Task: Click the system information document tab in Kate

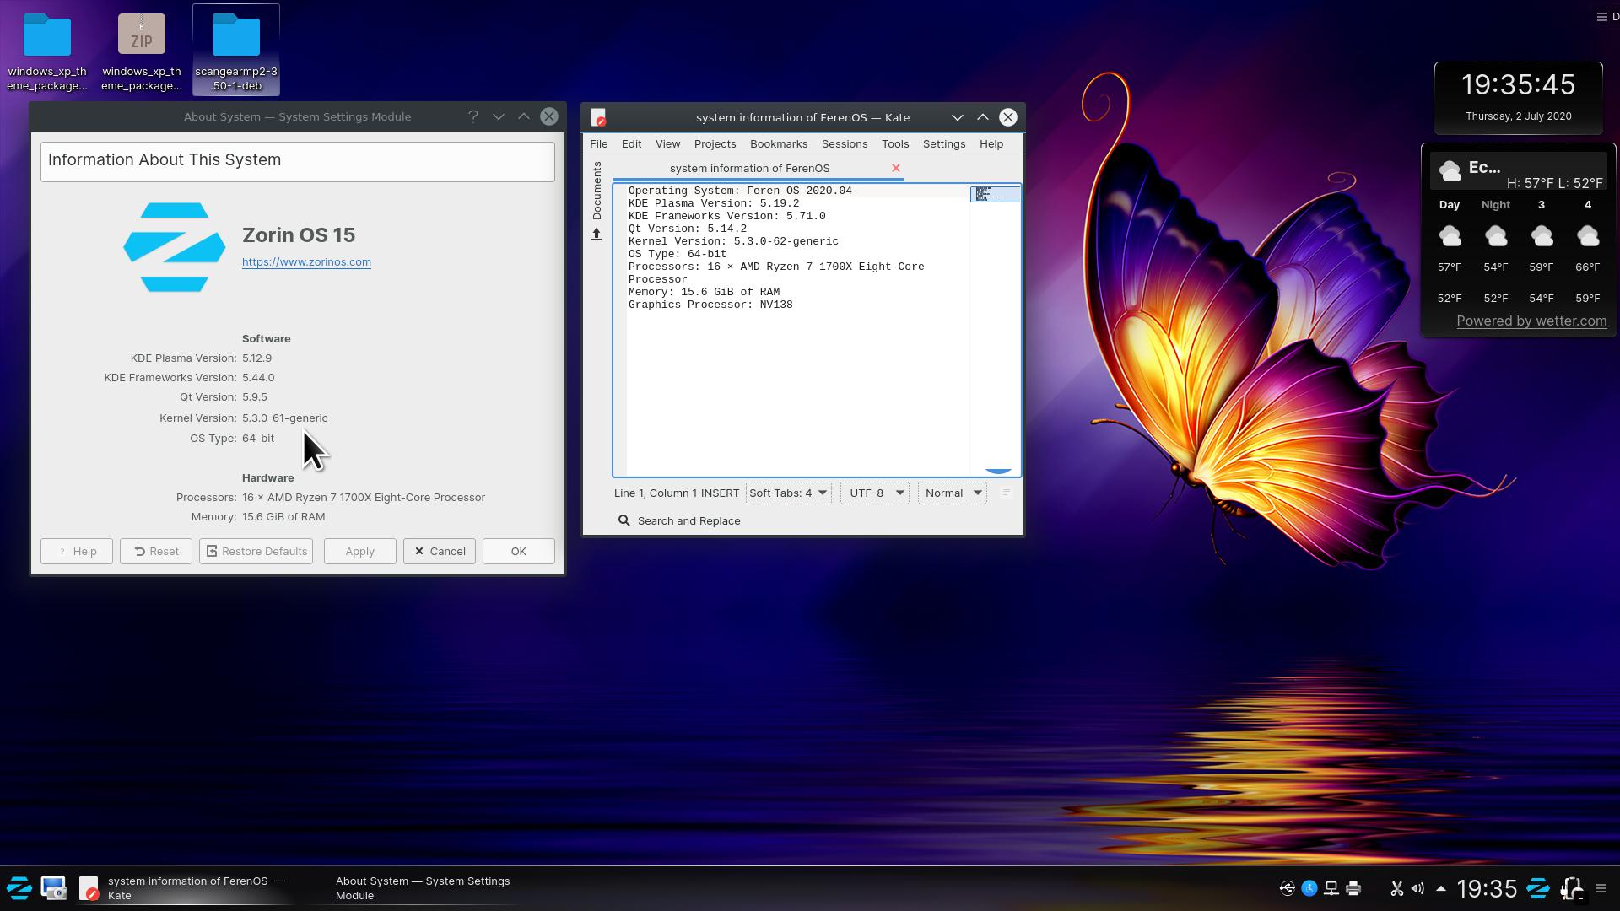Action: (x=750, y=168)
